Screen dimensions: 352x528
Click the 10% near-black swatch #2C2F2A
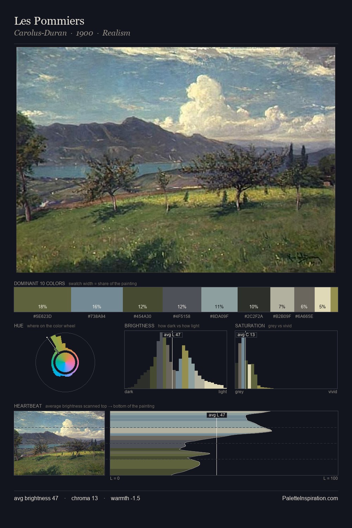coord(254,300)
